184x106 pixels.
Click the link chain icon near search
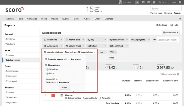click(154, 40)
